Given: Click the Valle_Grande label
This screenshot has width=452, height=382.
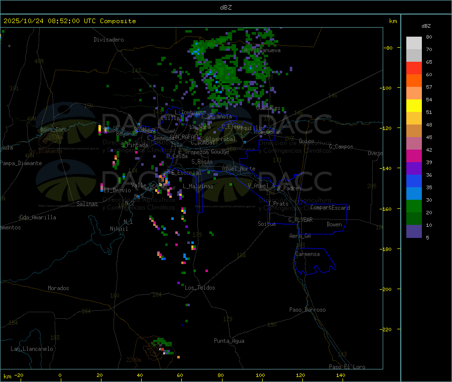Looking at the screenshot, I should point(149,185).
